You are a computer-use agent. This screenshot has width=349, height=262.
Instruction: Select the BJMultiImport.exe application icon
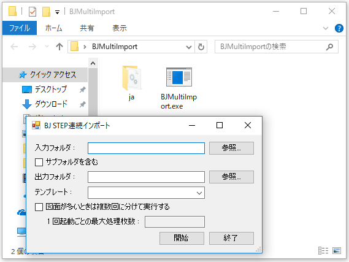pyautogui.click(x=179, y=77)
